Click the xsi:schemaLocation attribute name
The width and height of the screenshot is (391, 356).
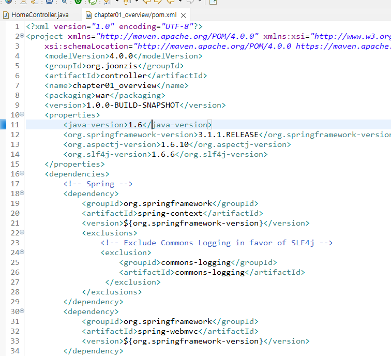(86, 46)
